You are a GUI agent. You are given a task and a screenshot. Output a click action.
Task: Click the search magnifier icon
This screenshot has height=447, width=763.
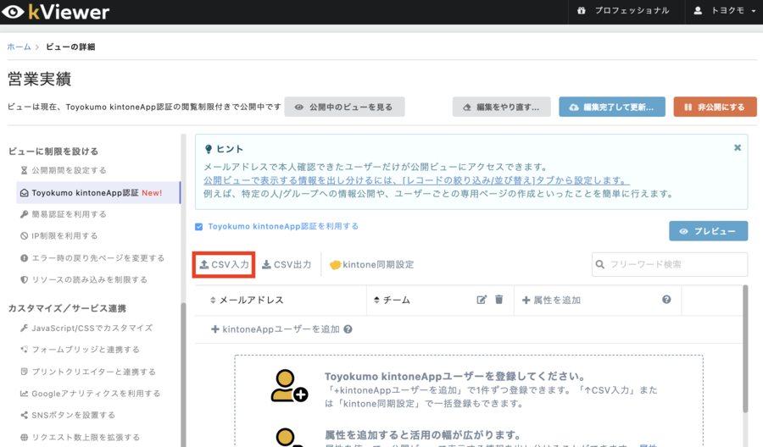pos(600,264)
